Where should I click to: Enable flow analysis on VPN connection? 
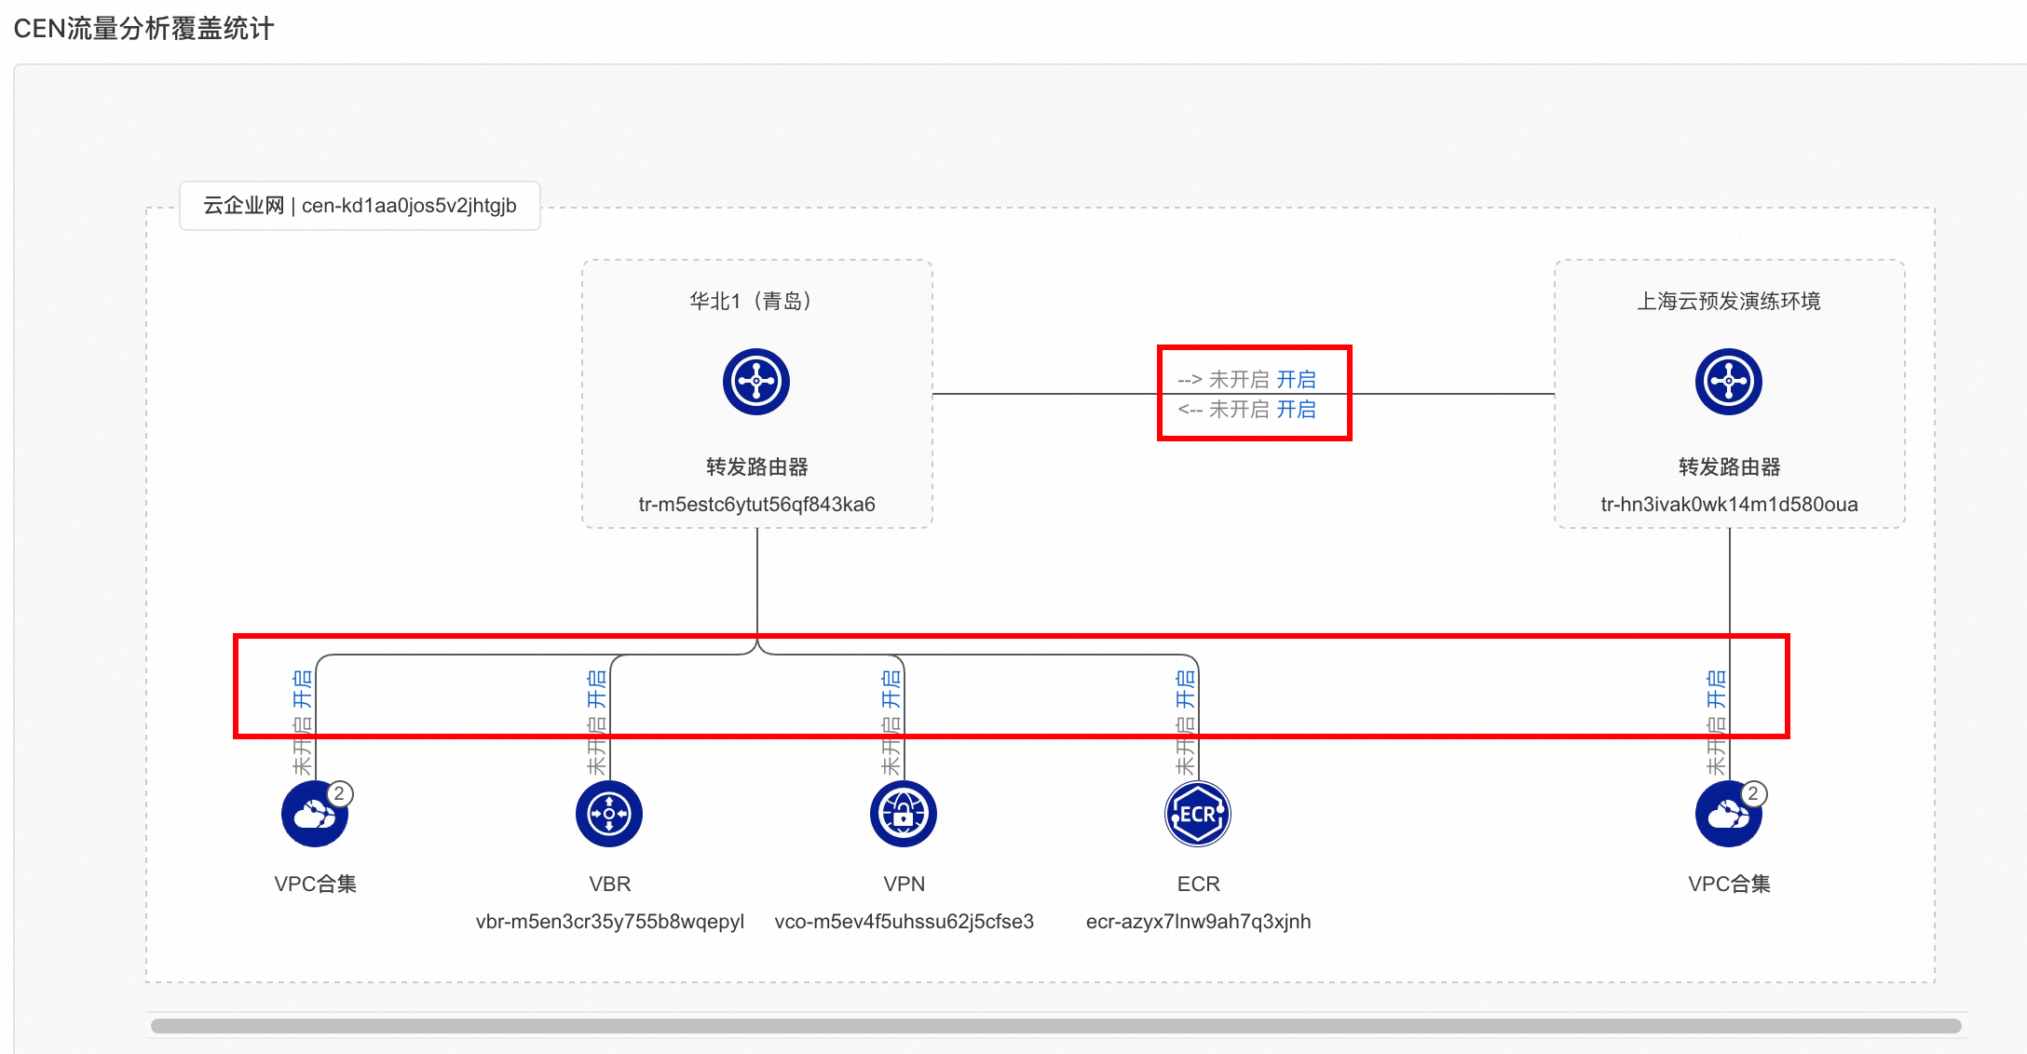pyautogui.click(x=891, y=689)
